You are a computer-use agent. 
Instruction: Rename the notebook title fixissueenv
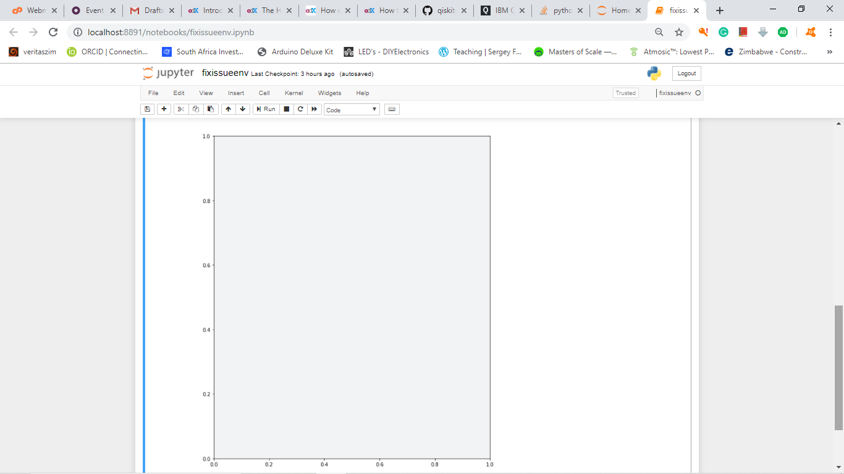click(225, 73)
